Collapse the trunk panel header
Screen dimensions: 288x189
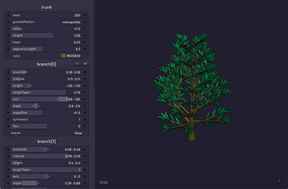46,7
